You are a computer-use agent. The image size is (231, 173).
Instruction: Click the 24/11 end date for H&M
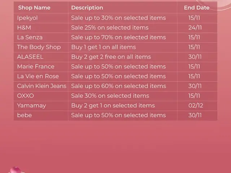pyautogui.click(x=195, y=28)
